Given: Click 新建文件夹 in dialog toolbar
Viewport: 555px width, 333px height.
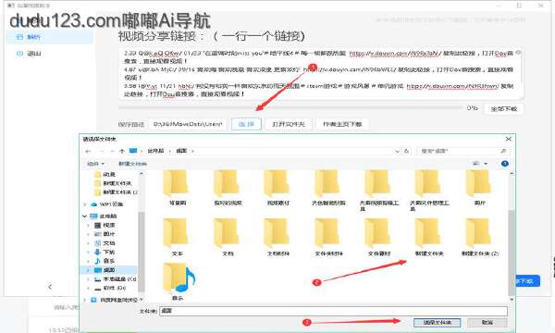Looking at the screenshot, I should 132,164.
